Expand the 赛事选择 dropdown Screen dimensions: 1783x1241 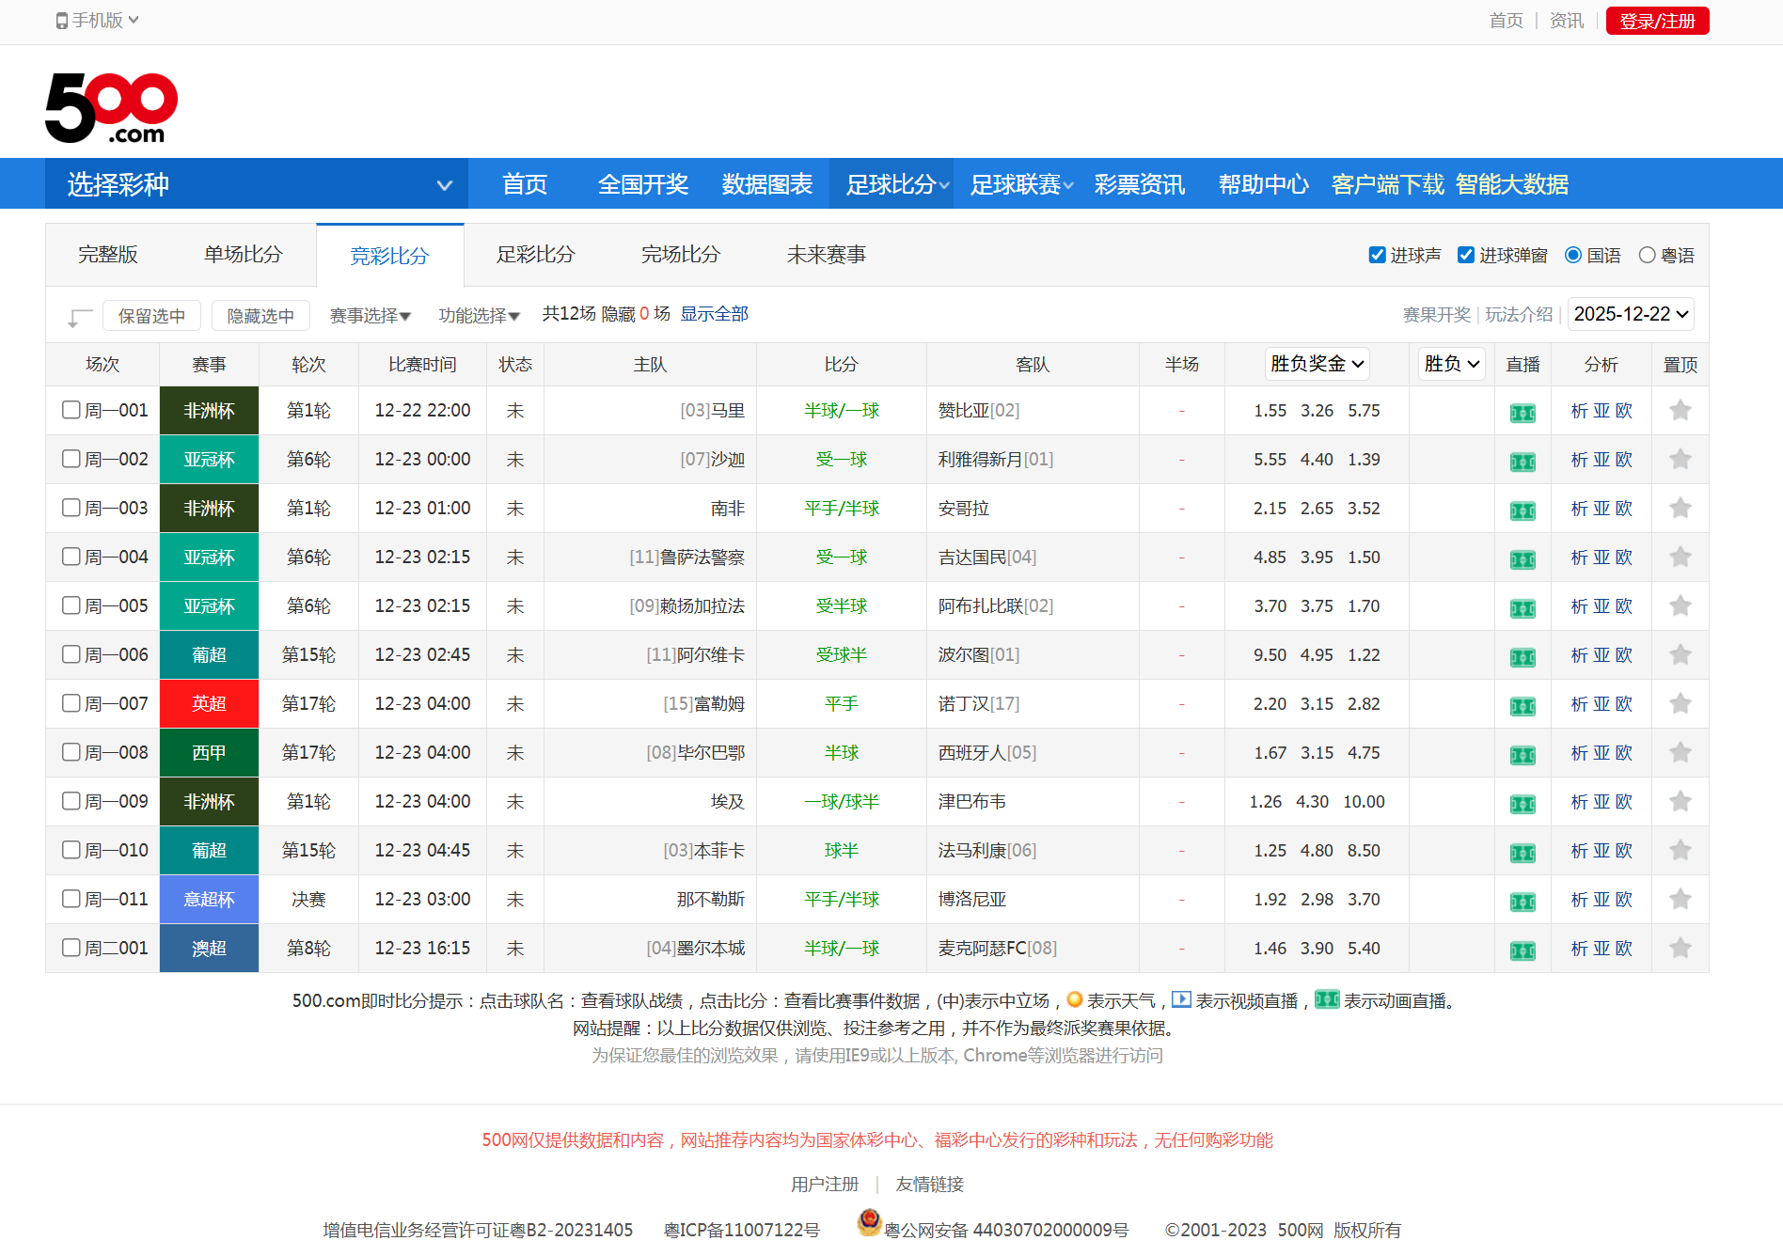coord(368,315)
